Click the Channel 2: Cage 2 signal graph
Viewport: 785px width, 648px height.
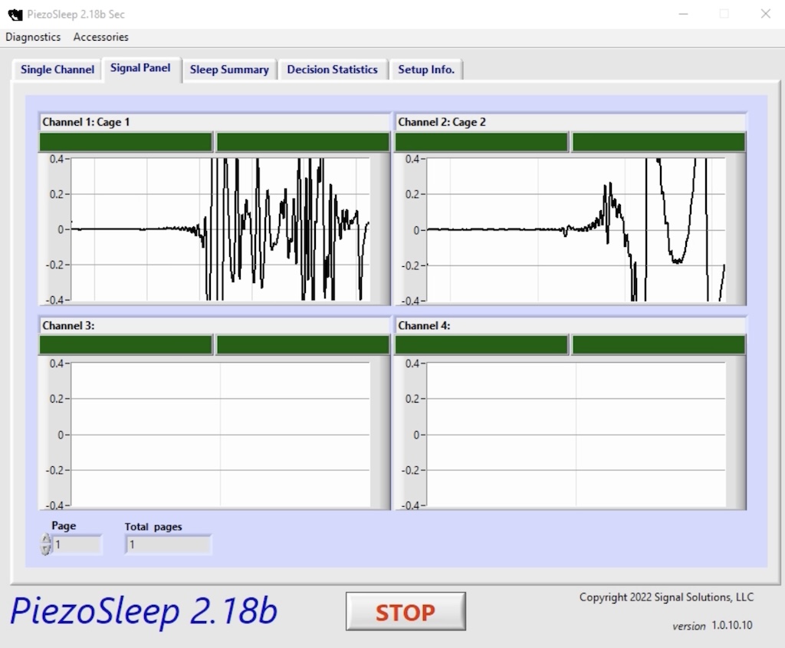(576, 229)
